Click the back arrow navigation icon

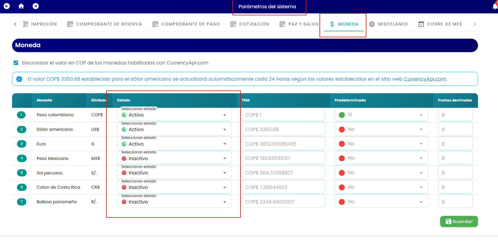[x=7, y=6]
